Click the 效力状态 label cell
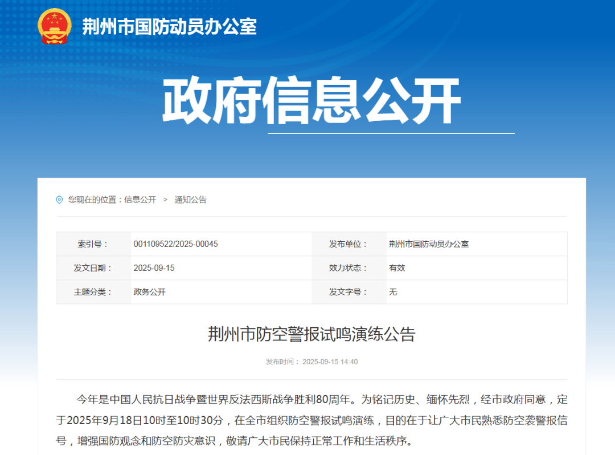615x455 pixels. (x=348, y=268)
